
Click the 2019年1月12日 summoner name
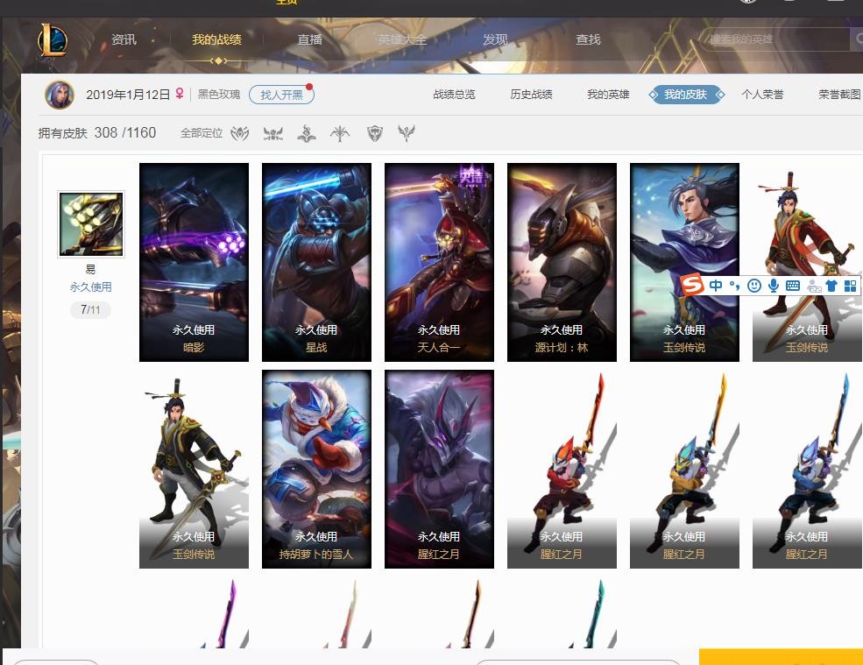pos(128,95)
